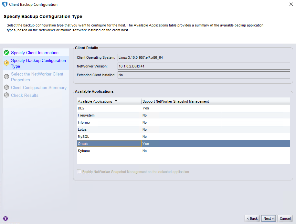Click gray icon beside Check Results

pos(6,95)
